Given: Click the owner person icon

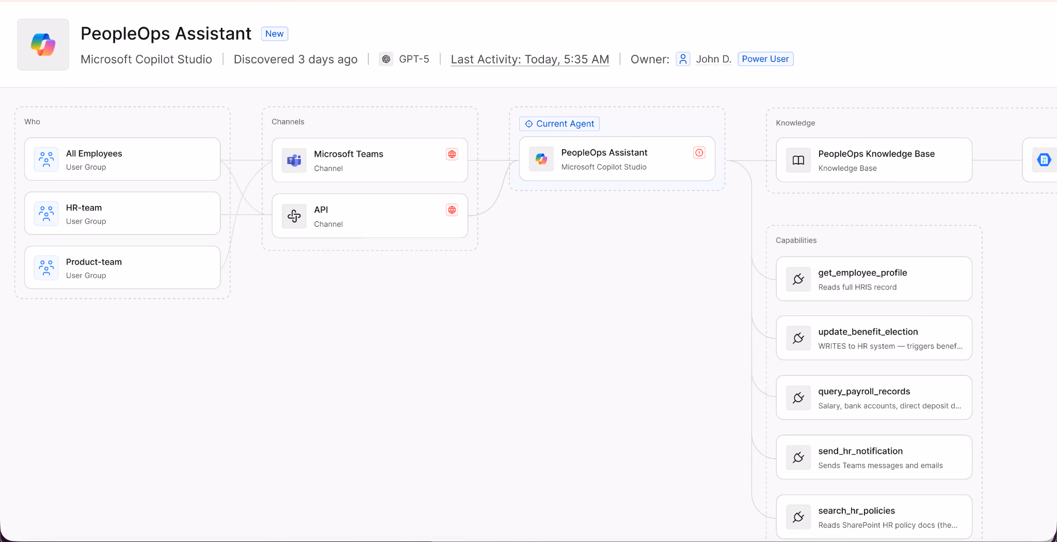Looking at the screenshot, I should coord(683,59).
